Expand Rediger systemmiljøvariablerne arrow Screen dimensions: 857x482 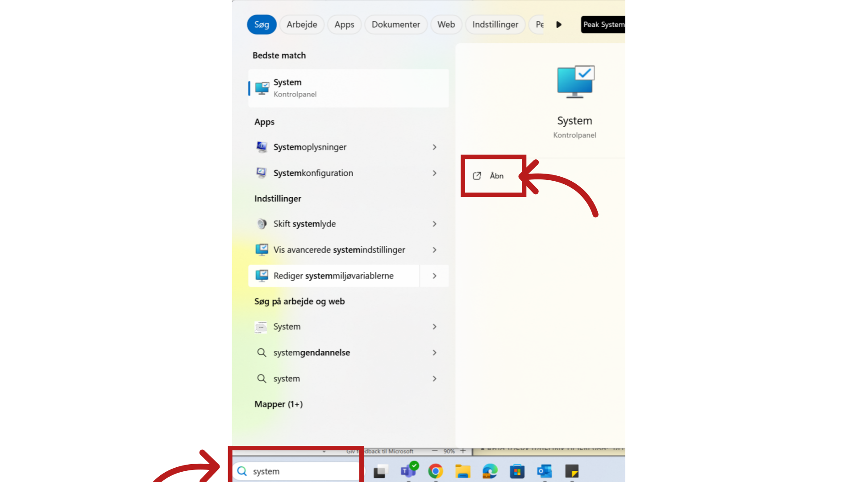pyautogui.click(x=434, y=276)
